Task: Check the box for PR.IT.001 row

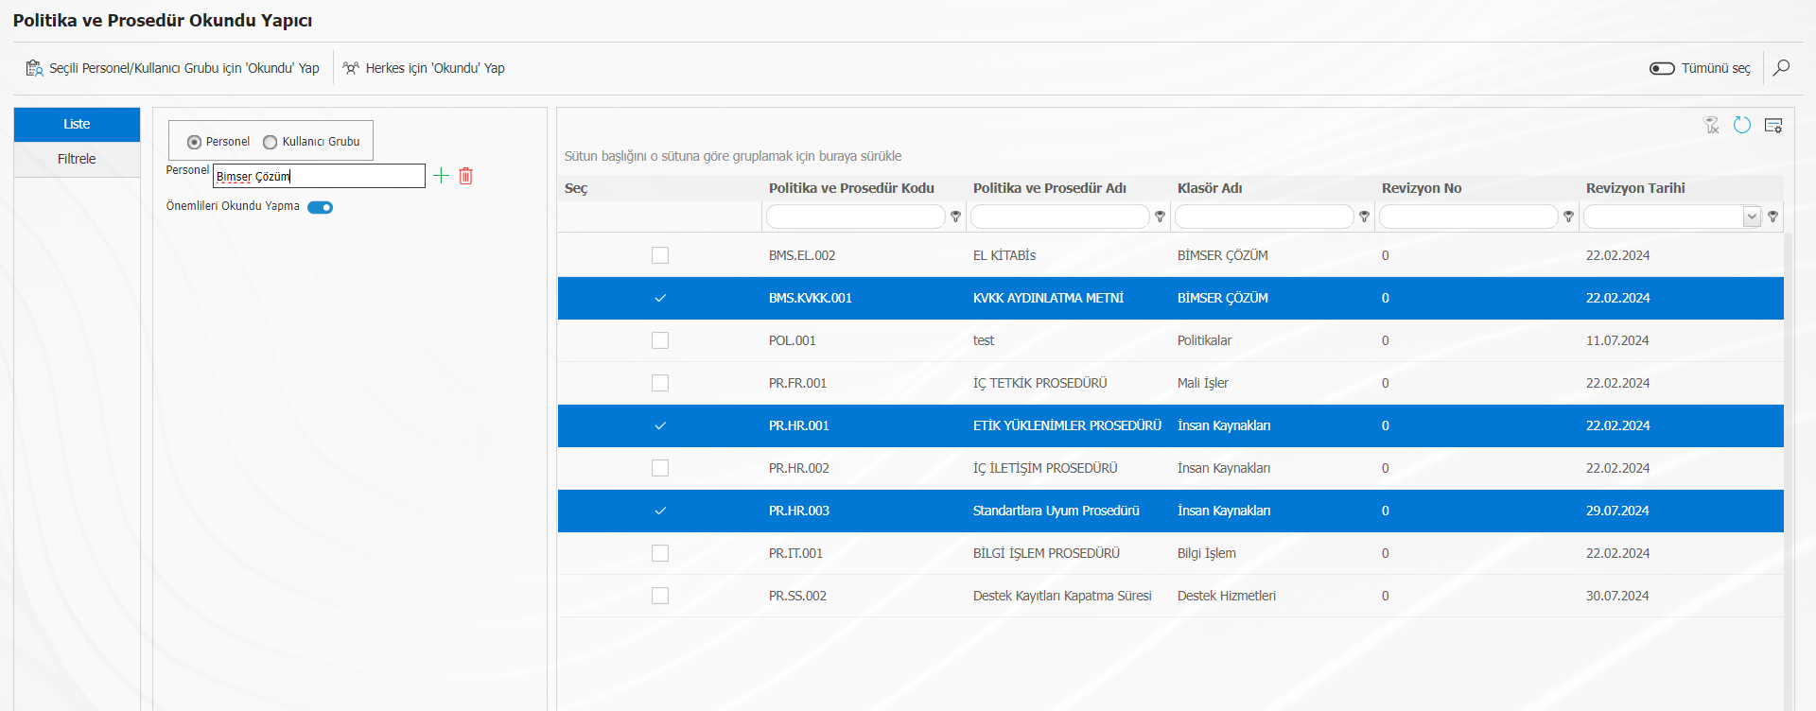Action: tap(660, 553)
